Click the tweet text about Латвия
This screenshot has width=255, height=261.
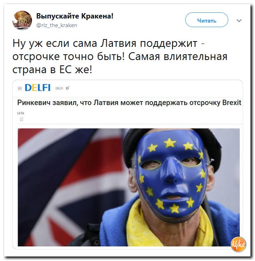pyautogui.click(x=120, y=56)
